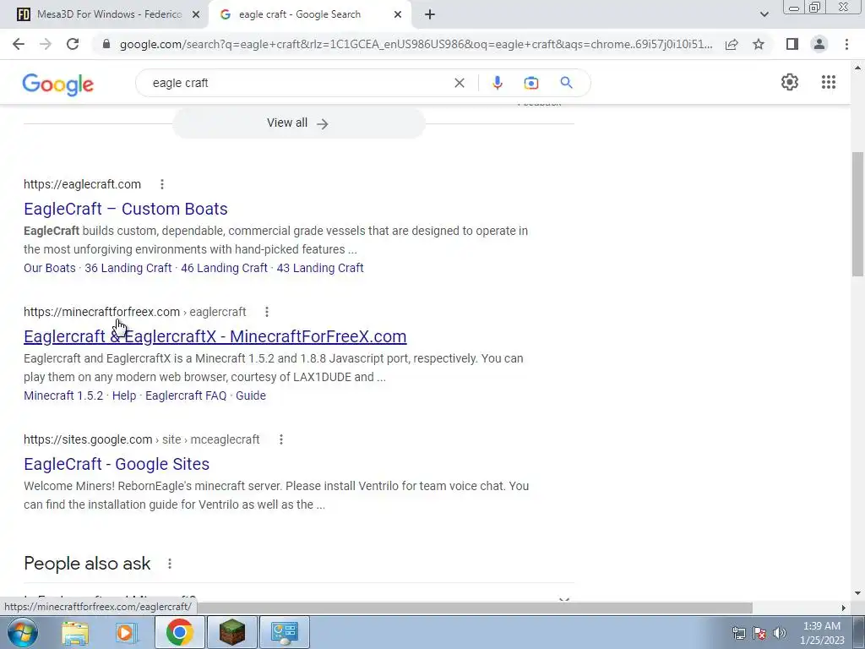Open People also ask options menu
The image size is (865, 649).
(x=169, y=564)
